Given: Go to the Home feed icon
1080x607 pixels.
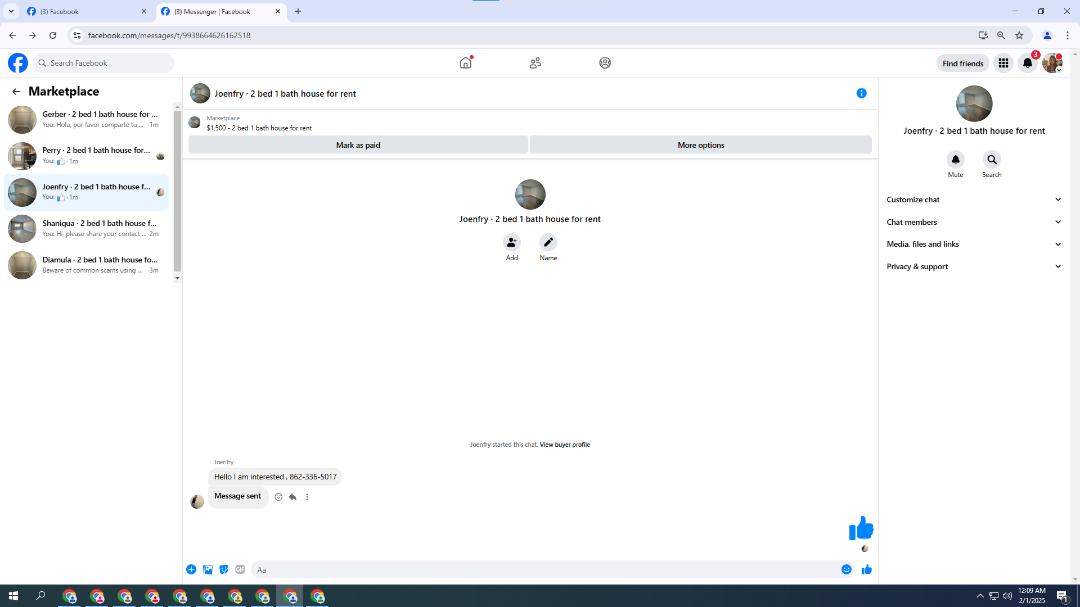Looking at the screenshot, I should (x=466, y=63).
